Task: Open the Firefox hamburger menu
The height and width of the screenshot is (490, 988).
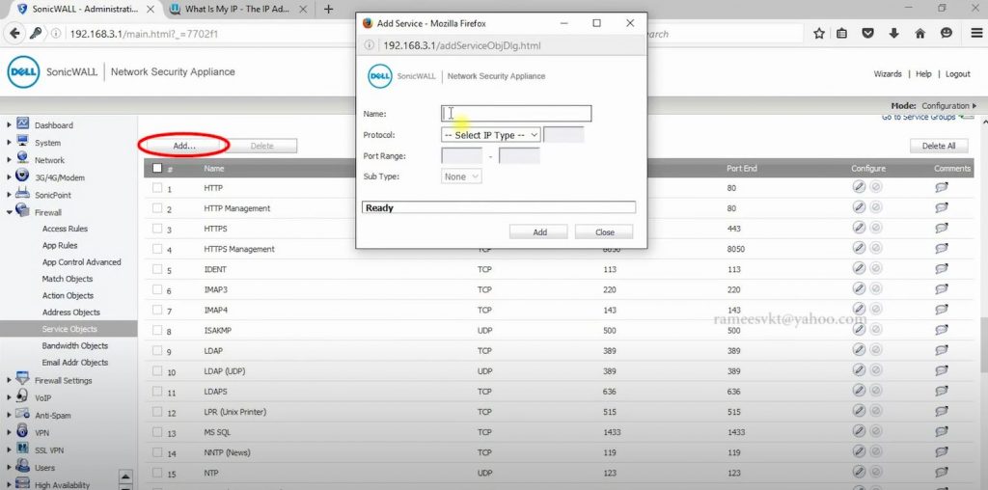Action: click(x=976, y=34)
